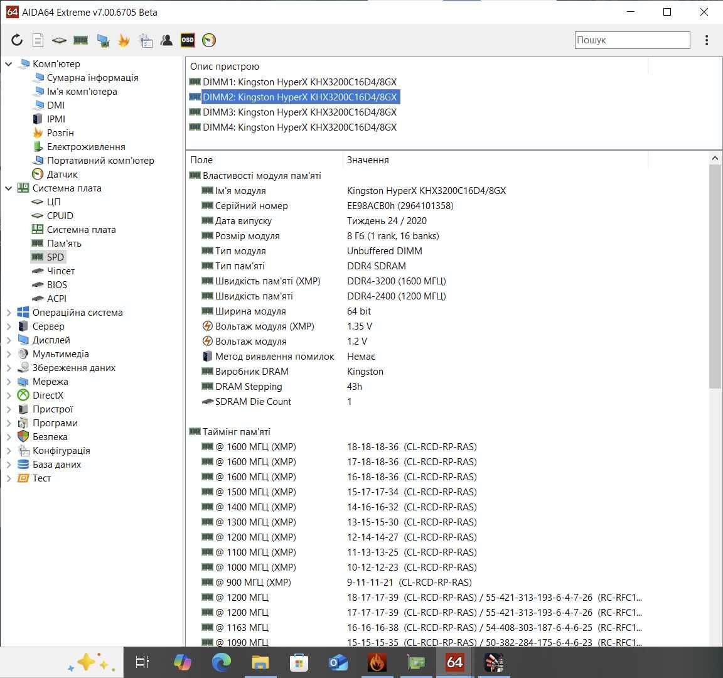Collapse the Комп'ютер tree node

click(x=8, y=63)
